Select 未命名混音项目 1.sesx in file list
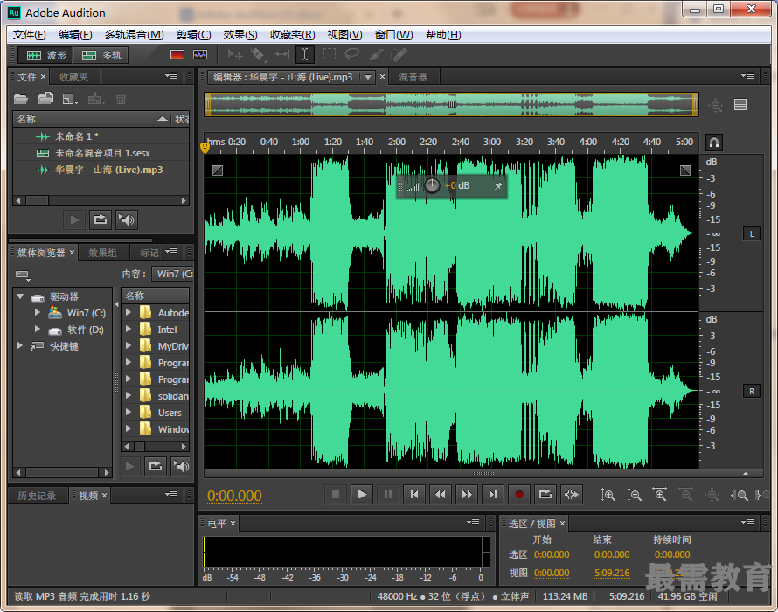Screen dimensions: 778x612 [101, 153]
